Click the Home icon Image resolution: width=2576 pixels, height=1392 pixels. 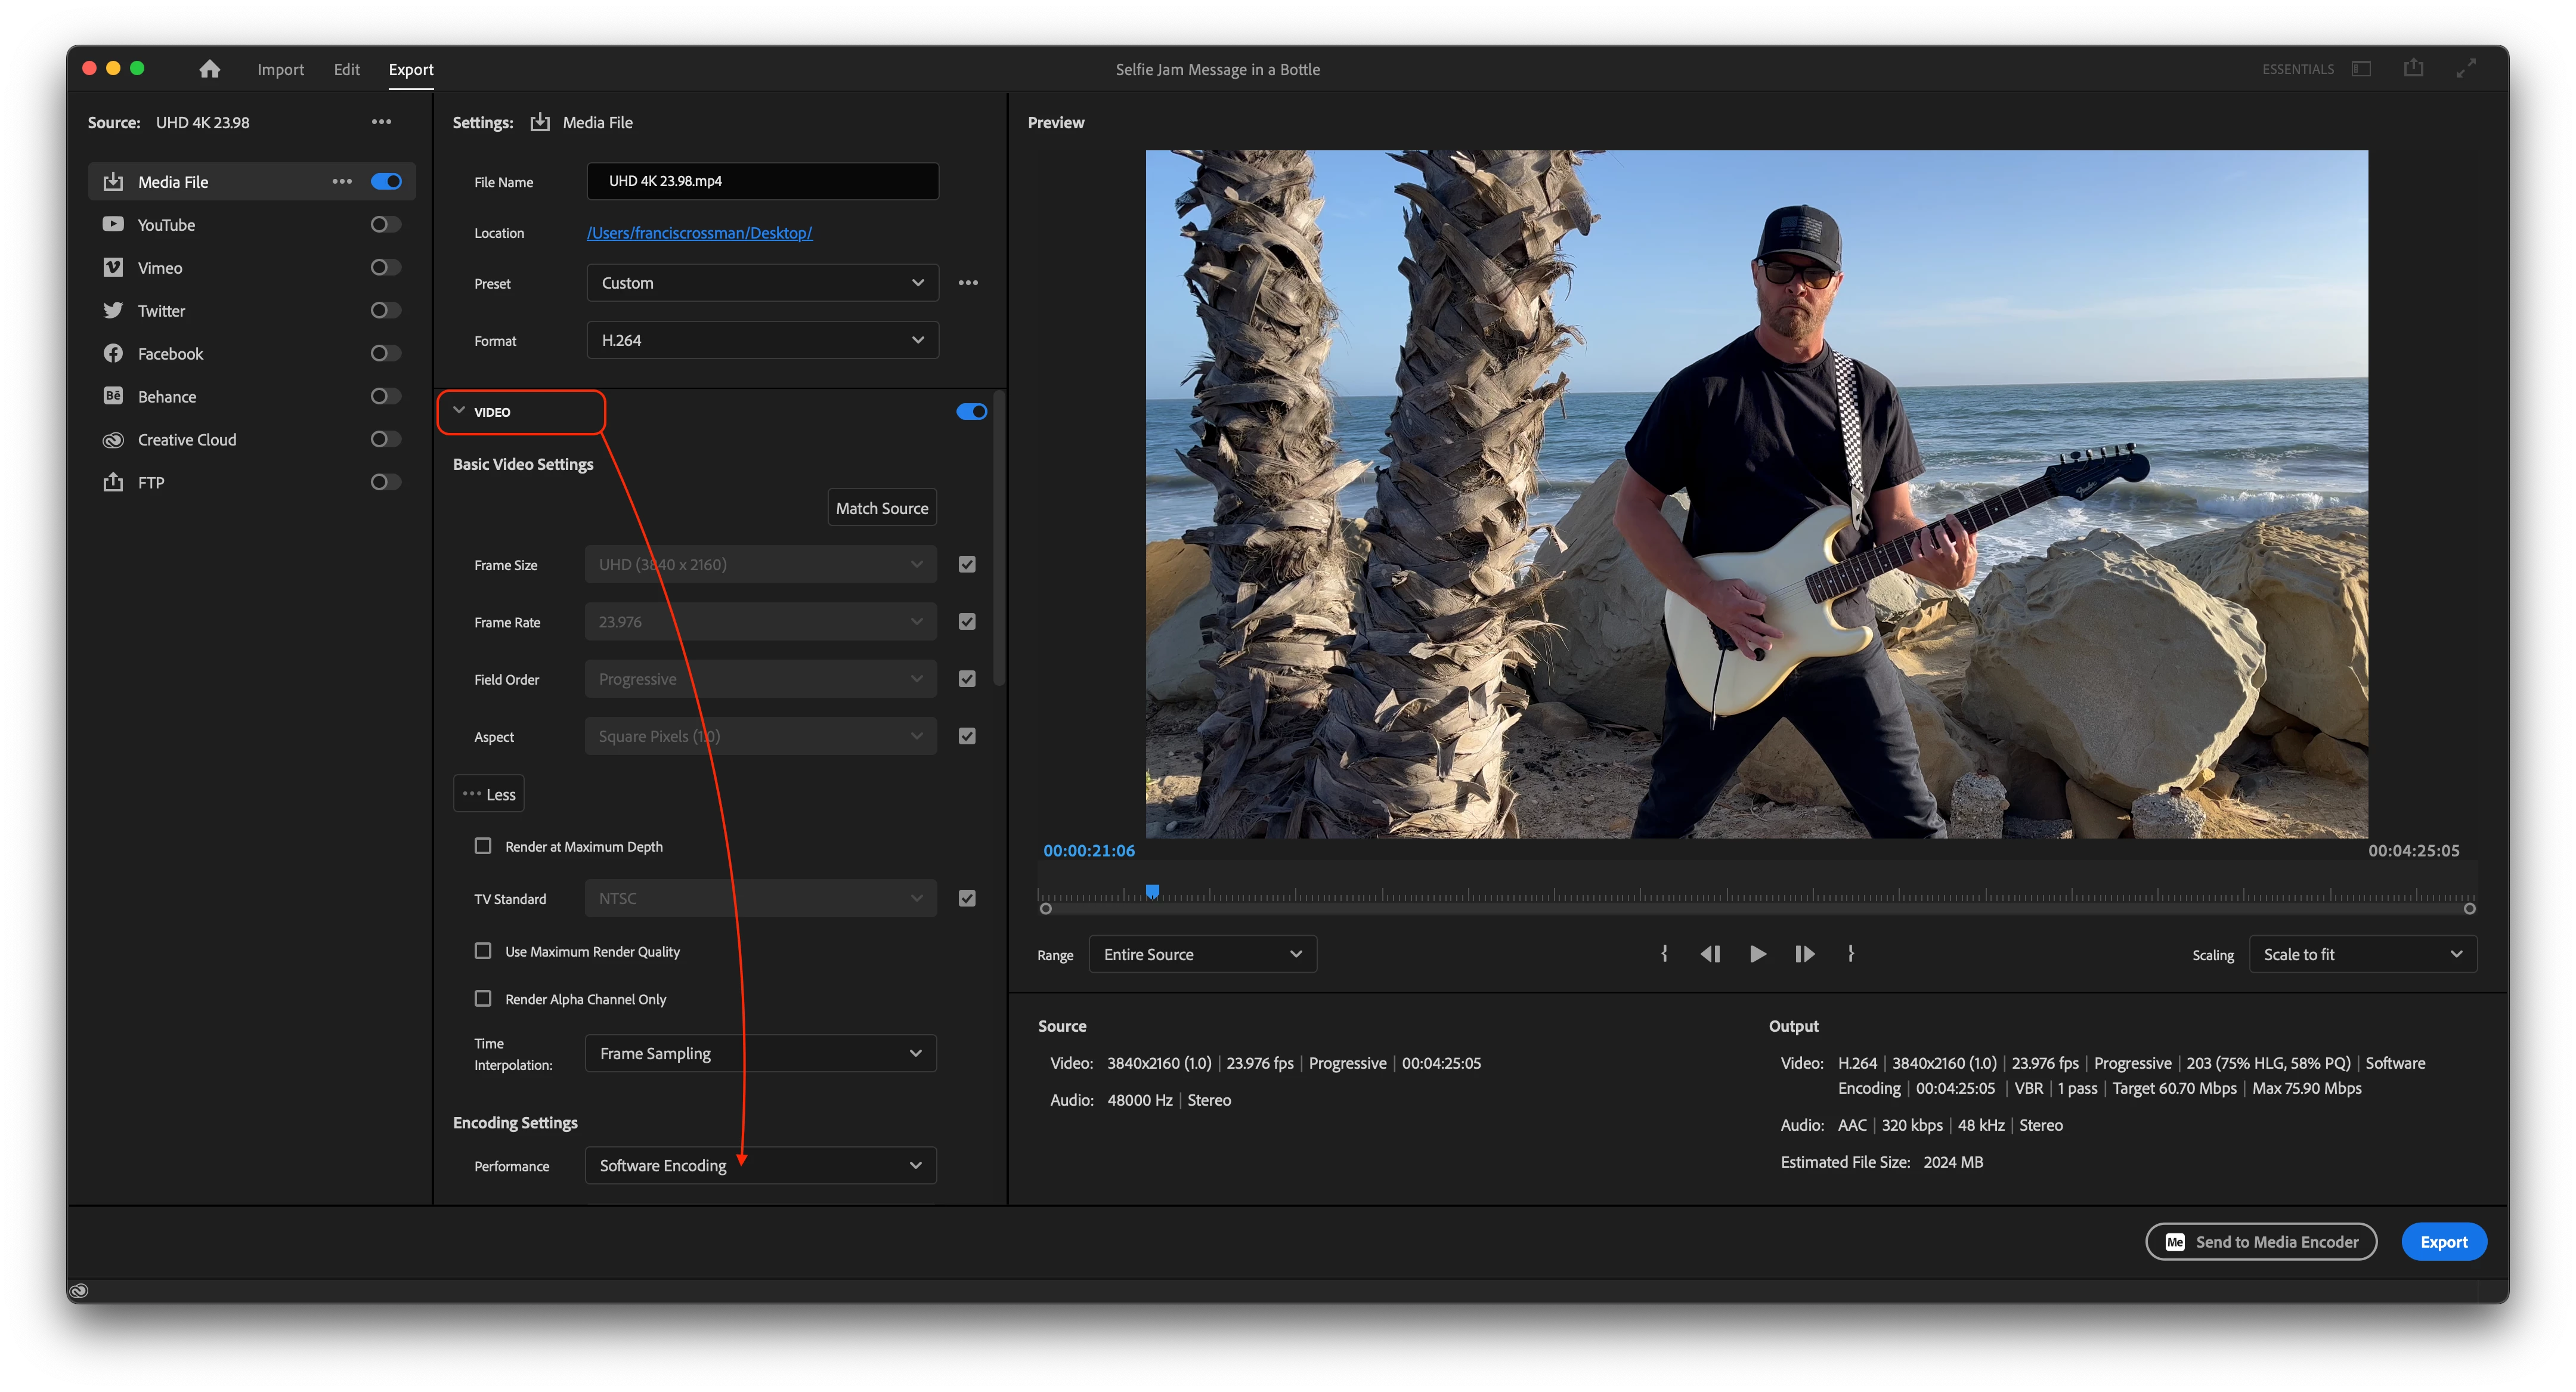[209, 69]
